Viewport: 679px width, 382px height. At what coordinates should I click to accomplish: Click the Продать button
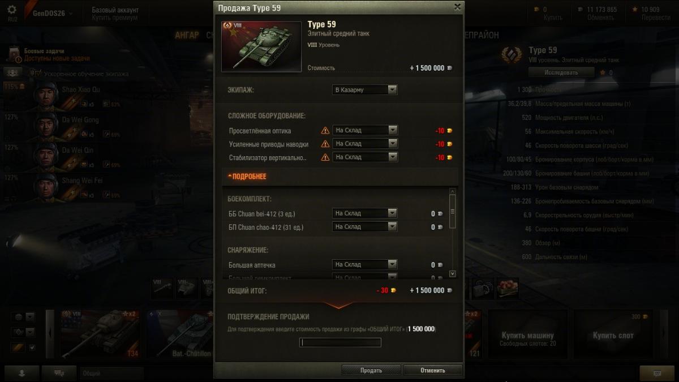[371, 370]
